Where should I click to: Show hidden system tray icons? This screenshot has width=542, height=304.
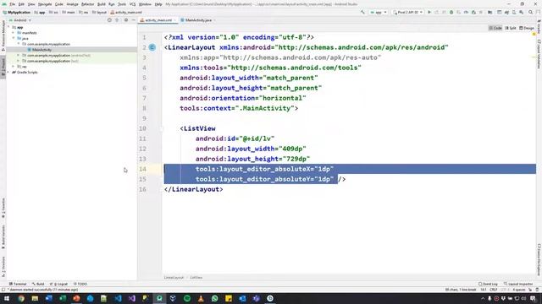483,298
